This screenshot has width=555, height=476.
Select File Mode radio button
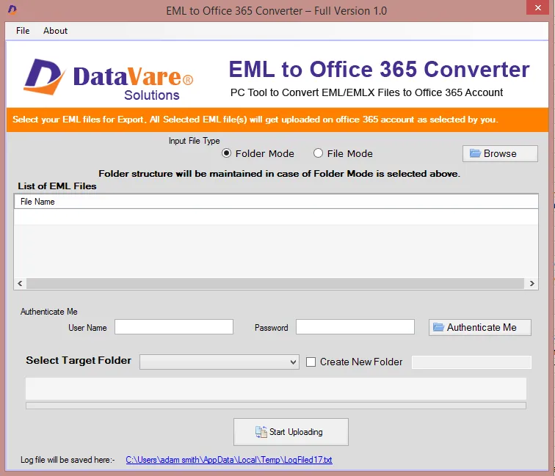(x=318, y=153)
